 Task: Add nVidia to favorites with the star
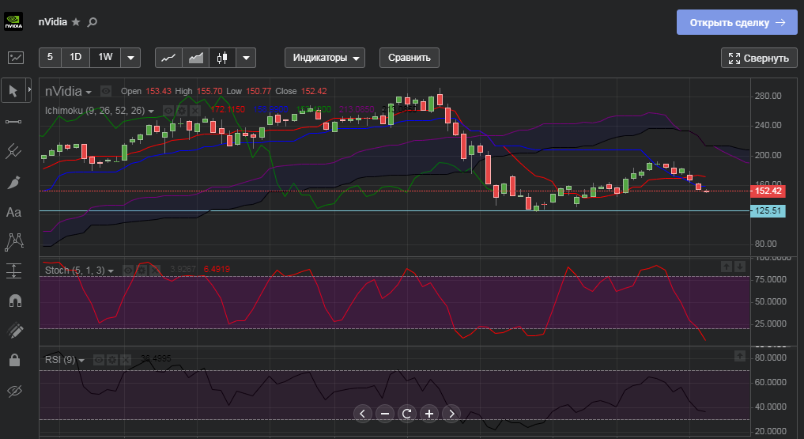76,22
